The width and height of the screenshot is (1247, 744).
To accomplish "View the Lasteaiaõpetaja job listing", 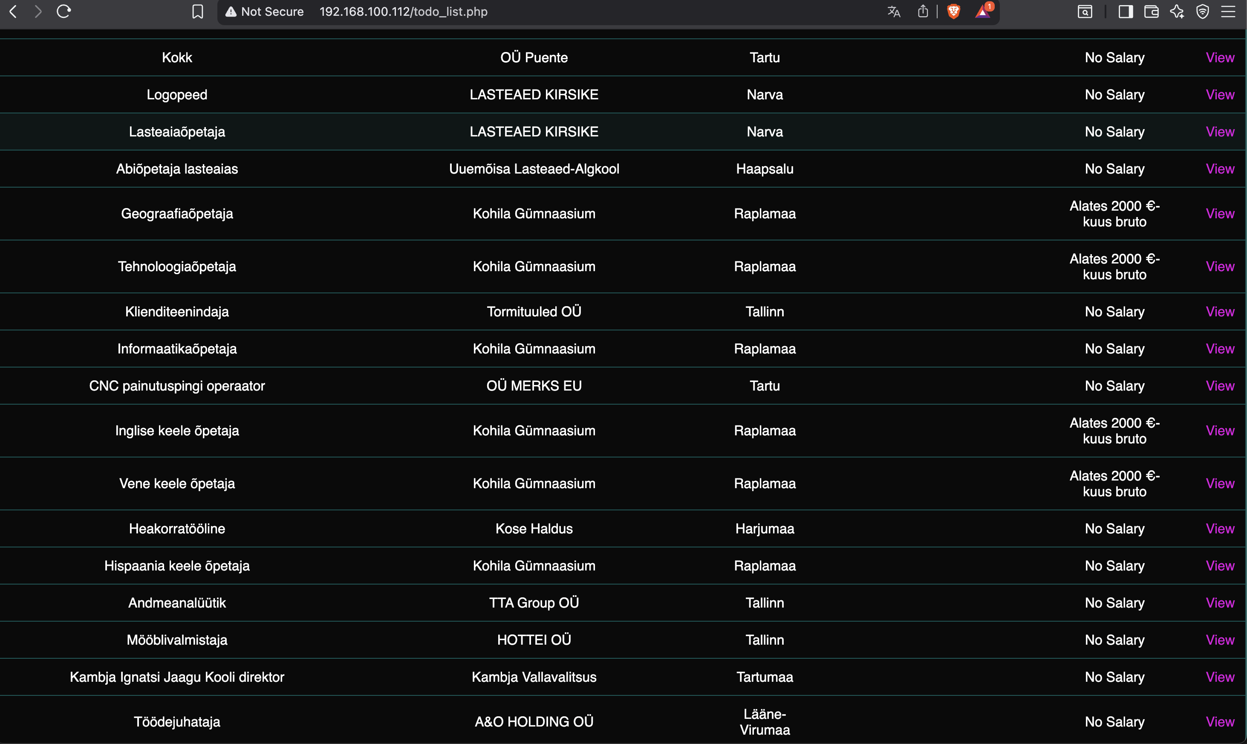I will (x=1220, y=132).
